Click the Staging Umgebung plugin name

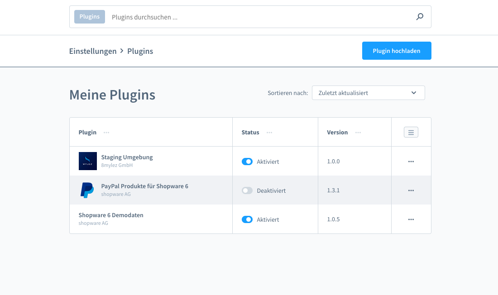tap(127, 157)
